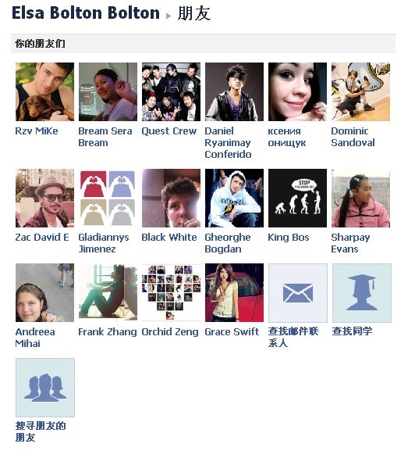This screenshot has height=458, width=408.
Task: Open the 查找邮件联系人 link
Action: point(293,337)
